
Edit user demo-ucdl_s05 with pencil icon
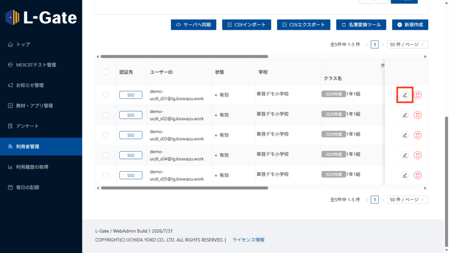click(x=405, y=175)
